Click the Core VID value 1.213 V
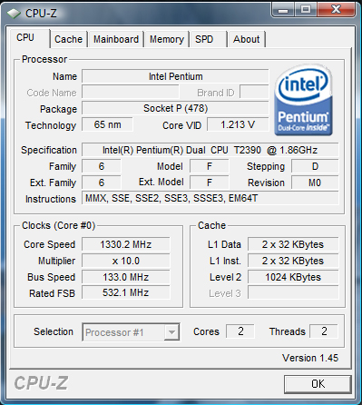The height and width of the screenshot is (405, 362). tap(238, 124)
